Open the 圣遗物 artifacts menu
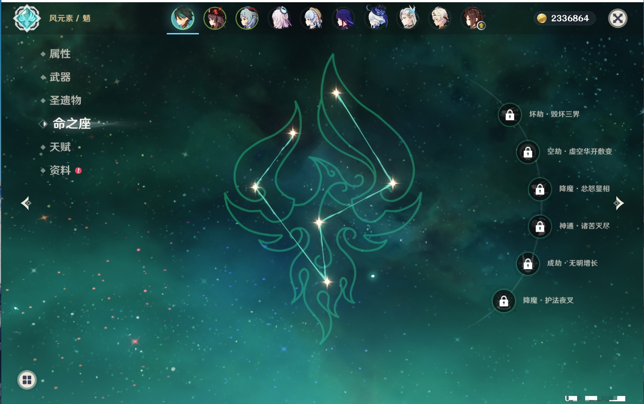 (x=65, y=100)
